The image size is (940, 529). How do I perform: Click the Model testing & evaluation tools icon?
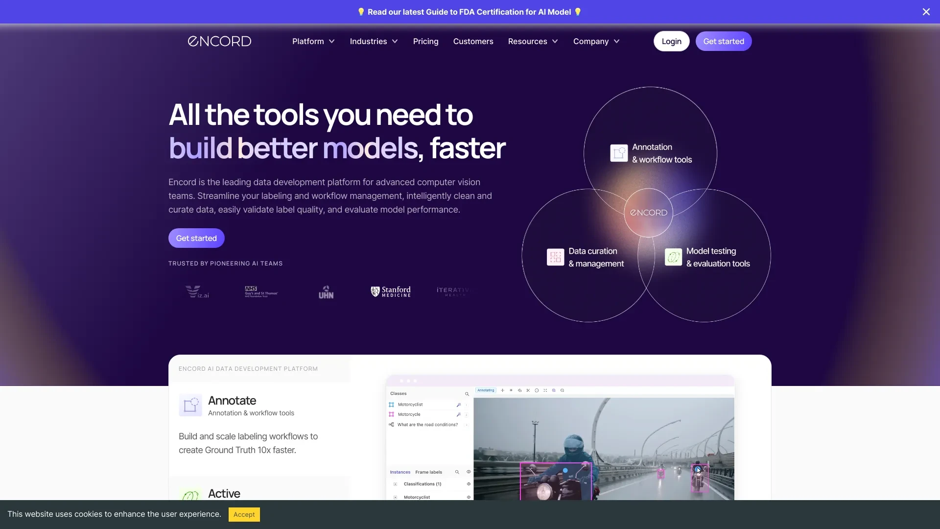coord(672,257)
